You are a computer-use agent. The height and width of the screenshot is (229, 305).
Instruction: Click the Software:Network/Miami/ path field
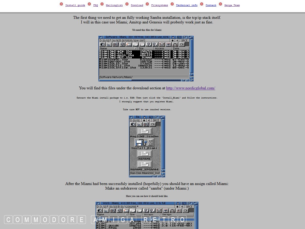point(144,77)
